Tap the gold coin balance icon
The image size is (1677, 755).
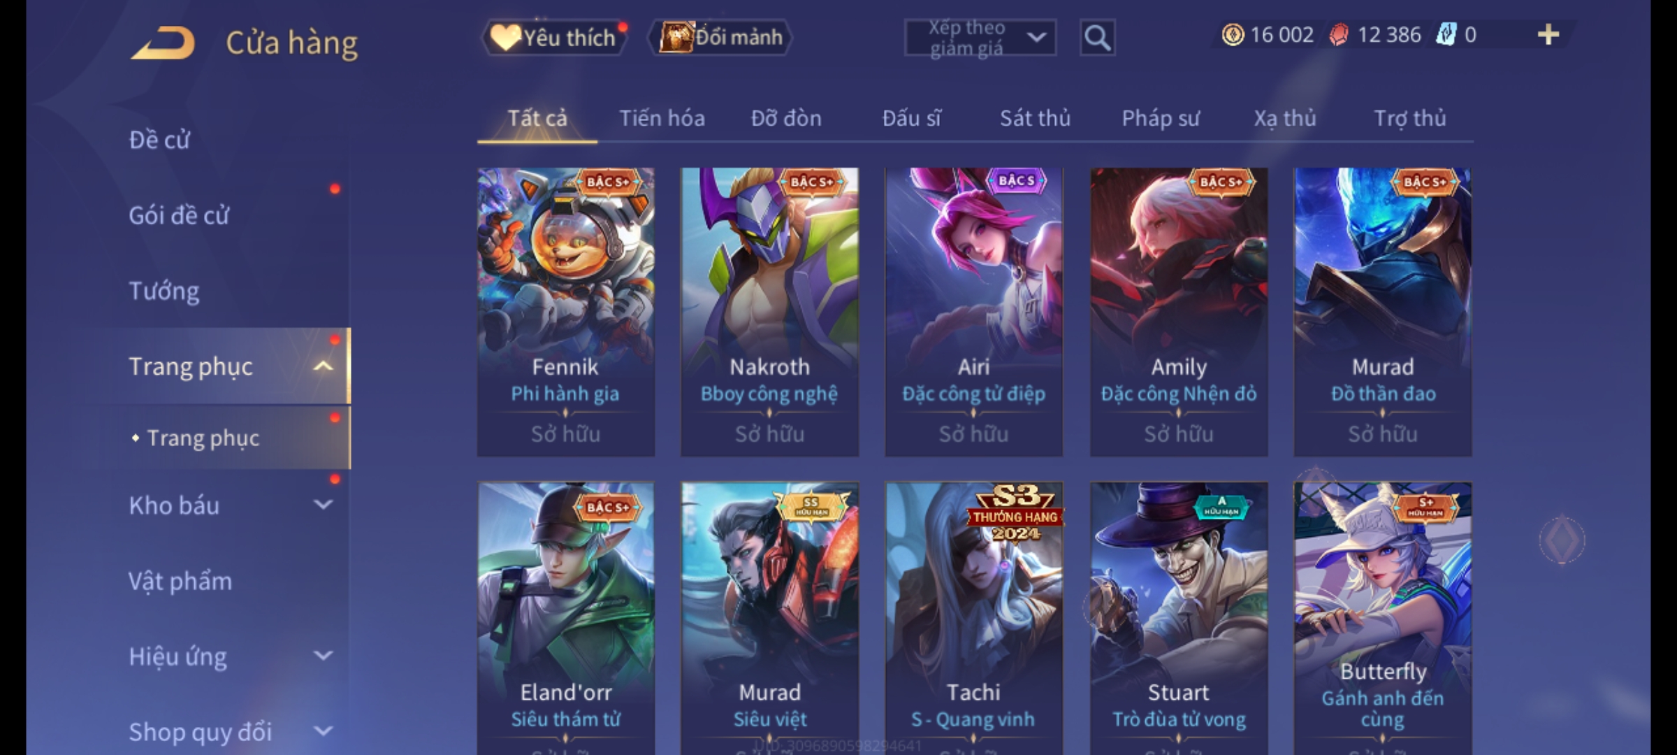[x=1233, y=35]
